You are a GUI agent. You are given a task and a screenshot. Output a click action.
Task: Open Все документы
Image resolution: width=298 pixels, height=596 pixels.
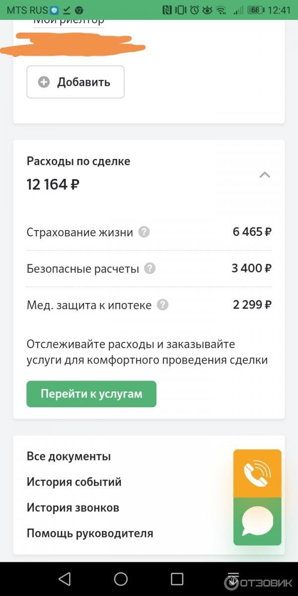69,456
